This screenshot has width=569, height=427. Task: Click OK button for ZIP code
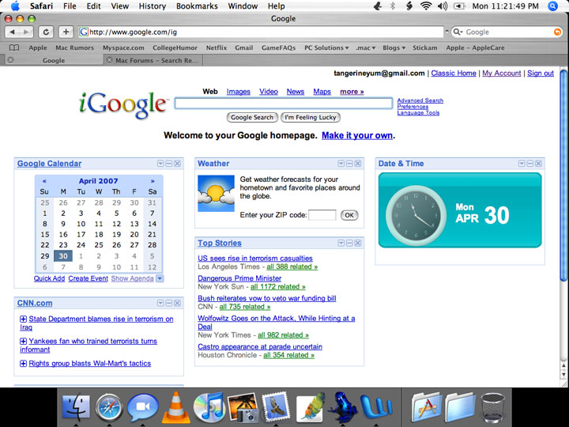click(349, 215)
